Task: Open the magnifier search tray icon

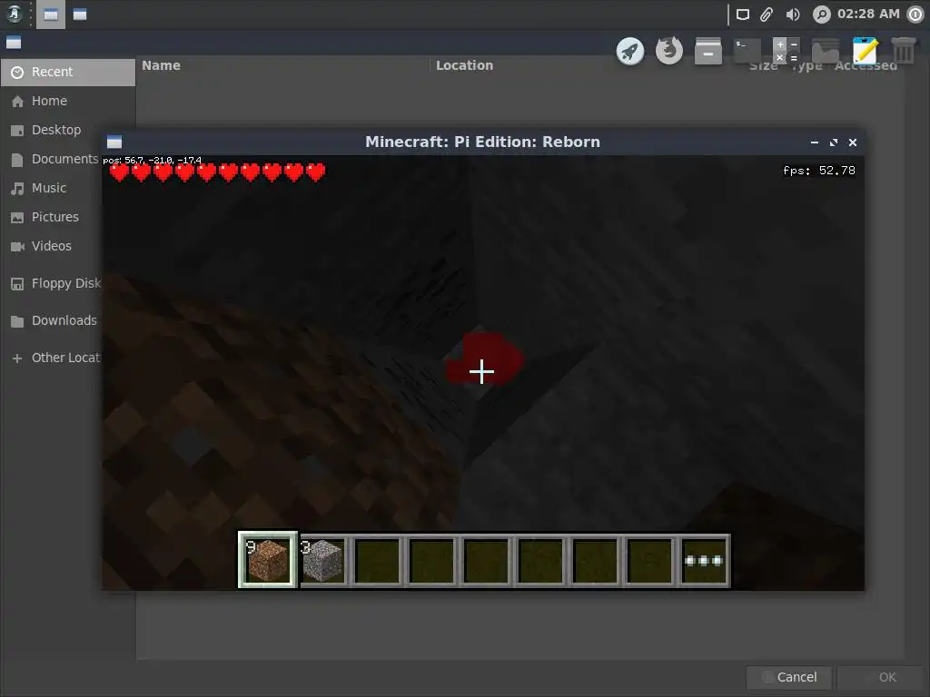Action: pyautogui.click(x=821, y=15)
